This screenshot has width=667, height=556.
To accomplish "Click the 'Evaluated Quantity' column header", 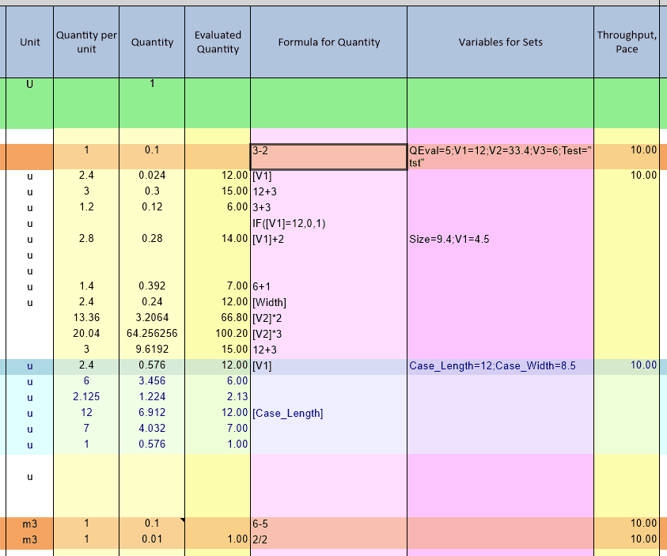I will pos(217,43).
